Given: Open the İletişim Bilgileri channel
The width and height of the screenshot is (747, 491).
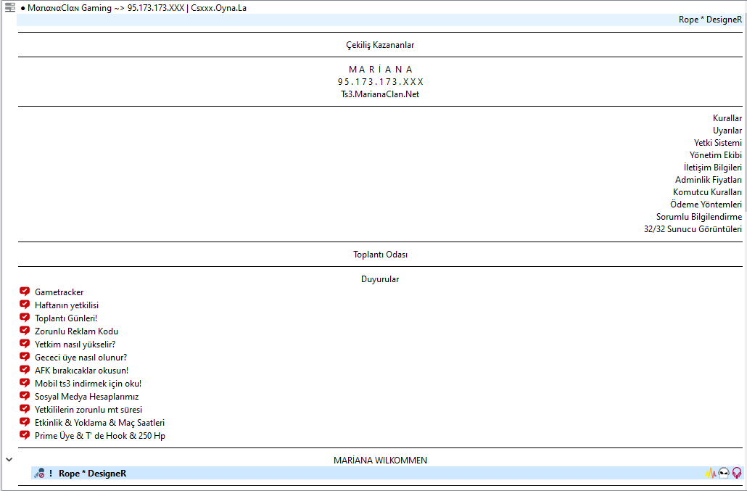Looking at the screenshot, I should tap(713, 168).
